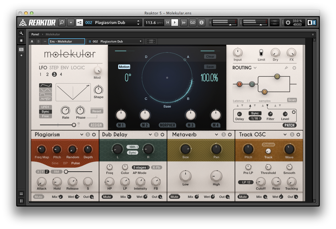Mute the Dub Delay module
Screen dimensions: 336x229
[x=107, y=196]
